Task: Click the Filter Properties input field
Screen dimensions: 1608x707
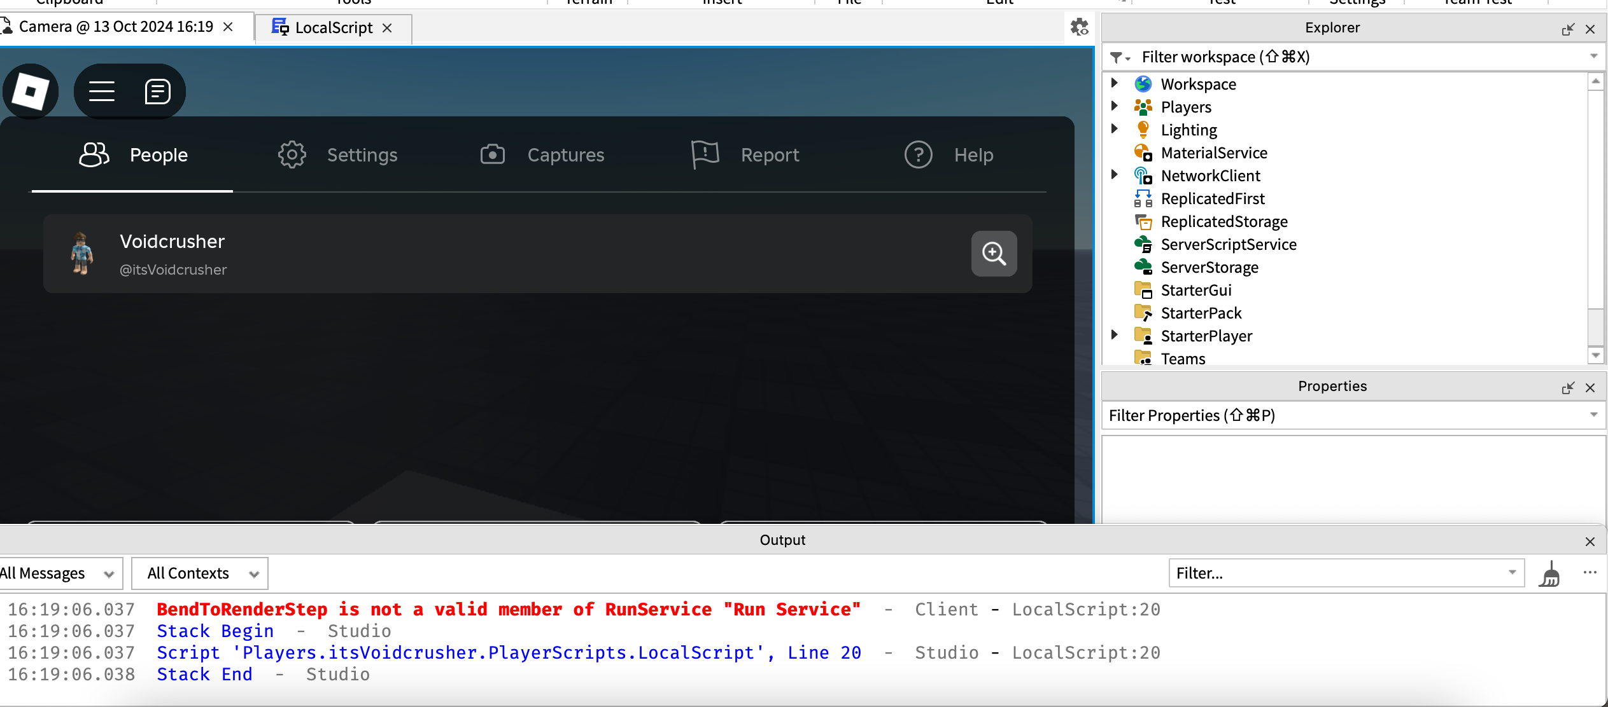Action: click(x=1353, y=416)
